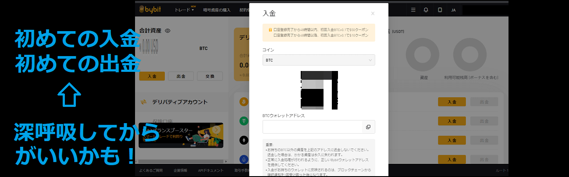Click the green Tether USDT coin icon
Viewport: 569px width, 177px height.
coord(244,121)
